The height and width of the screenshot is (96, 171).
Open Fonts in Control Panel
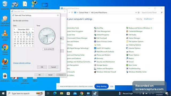[x=97, y=45]
